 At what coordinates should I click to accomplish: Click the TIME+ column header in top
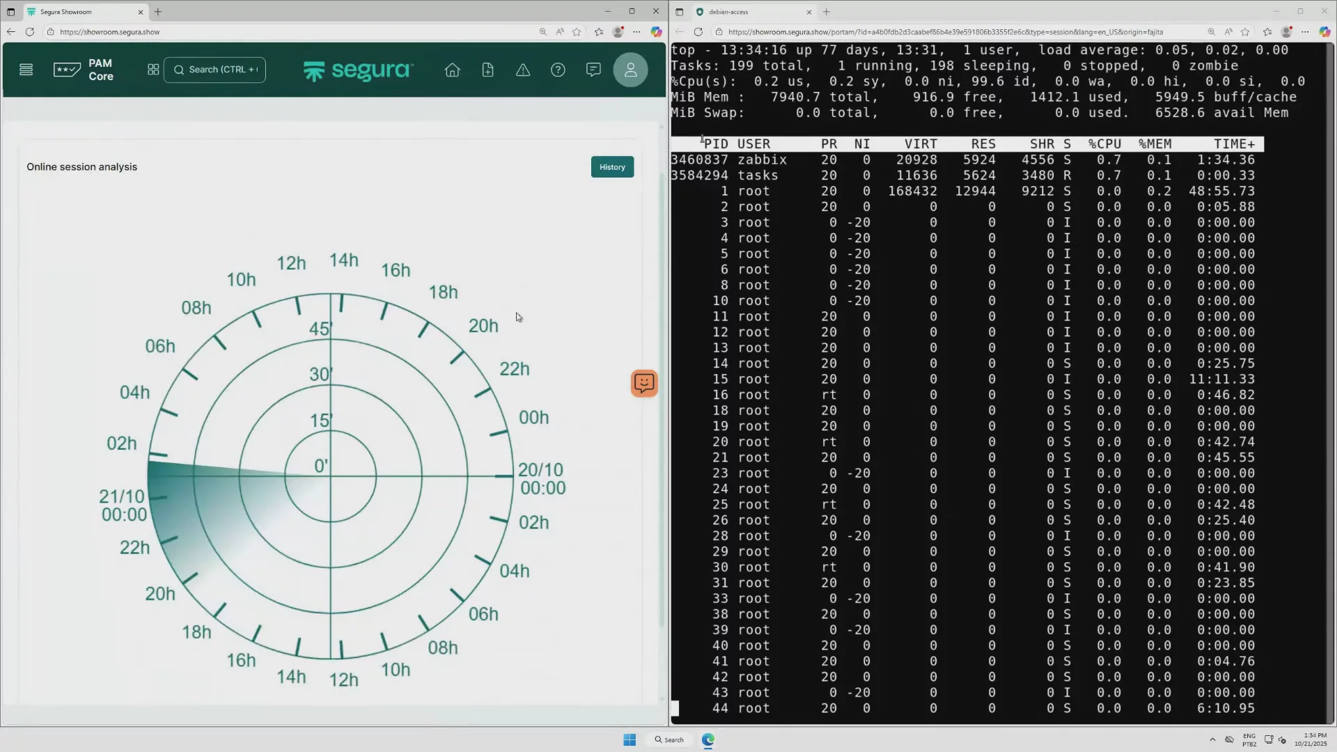(1234, 144)
